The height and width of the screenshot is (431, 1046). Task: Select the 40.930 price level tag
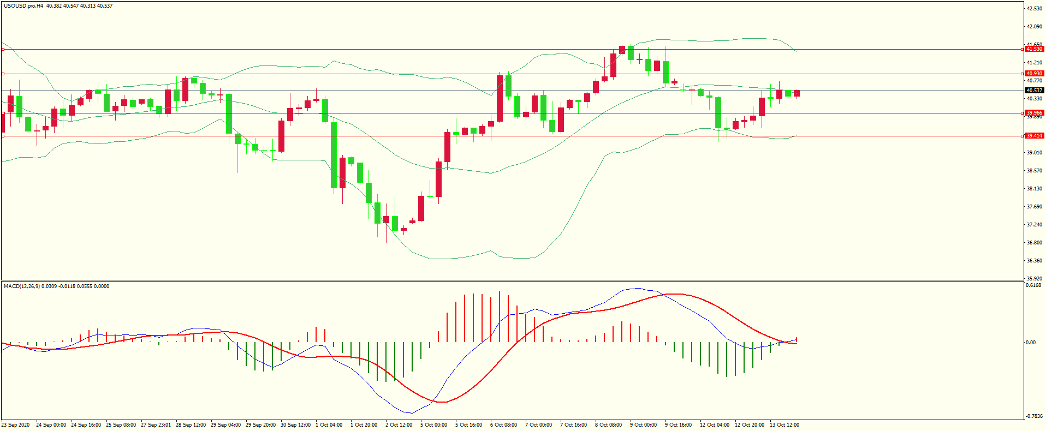1034,74
